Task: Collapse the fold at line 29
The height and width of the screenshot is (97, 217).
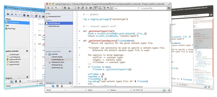Action: coord(80,31)
